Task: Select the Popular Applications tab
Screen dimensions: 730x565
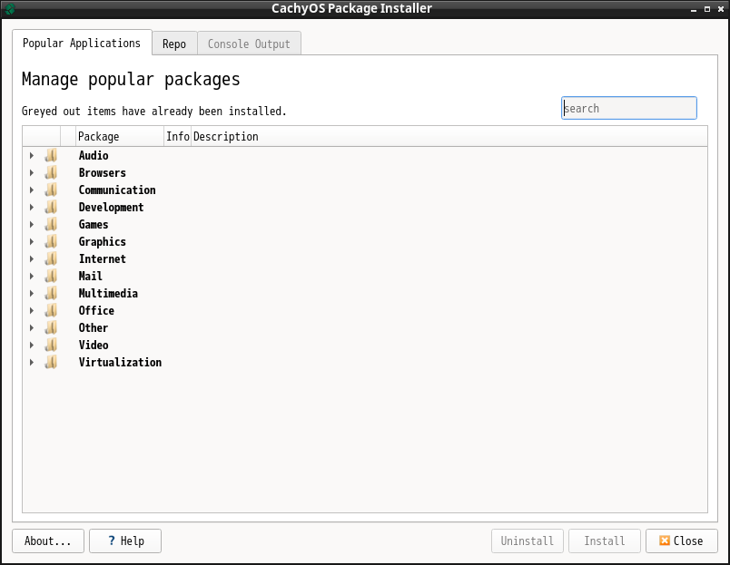Action: coord(82,44)
